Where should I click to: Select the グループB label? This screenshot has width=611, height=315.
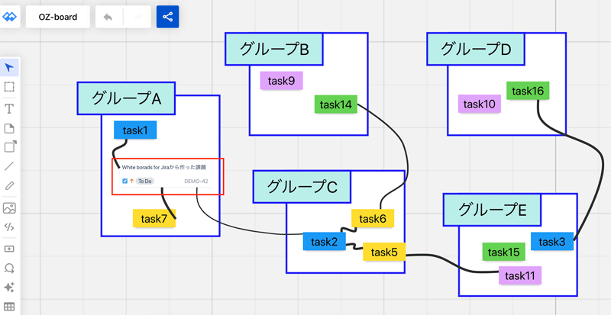[274, 49]
